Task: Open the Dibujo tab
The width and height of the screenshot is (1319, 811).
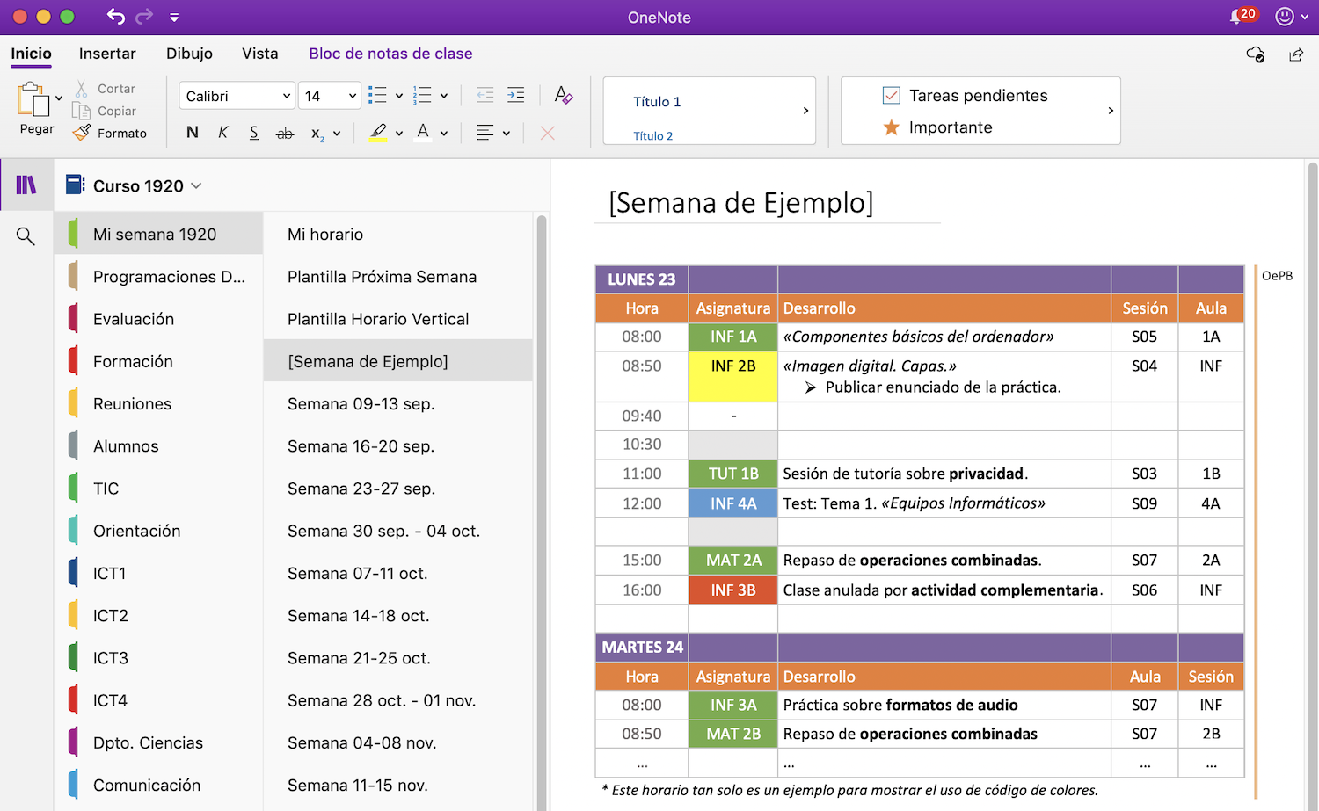Action: point(189,54)
